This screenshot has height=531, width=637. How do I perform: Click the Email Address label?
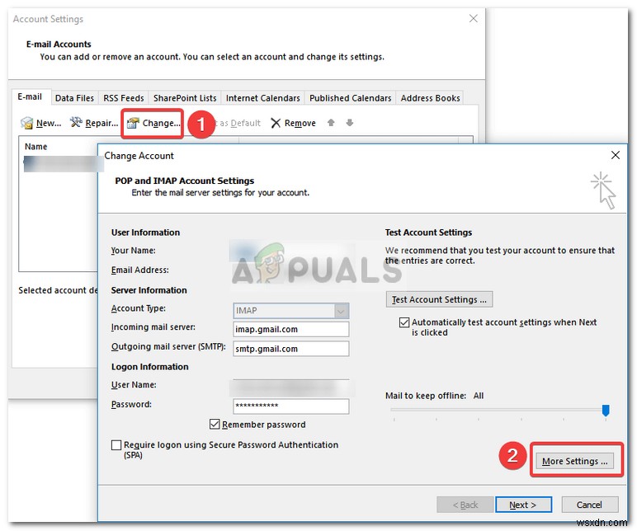(x=139, y=270)
